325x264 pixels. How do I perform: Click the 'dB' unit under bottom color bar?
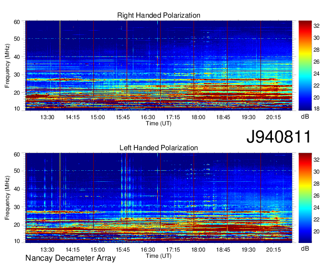coord(305,248)
